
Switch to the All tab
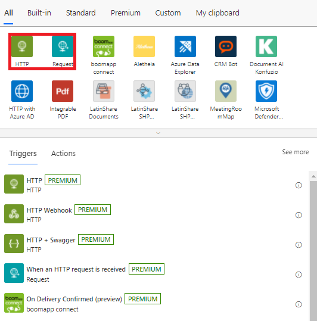pos(8,13)
